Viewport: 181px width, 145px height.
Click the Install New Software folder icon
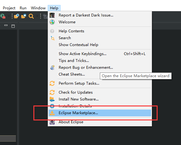click(52, 99)
